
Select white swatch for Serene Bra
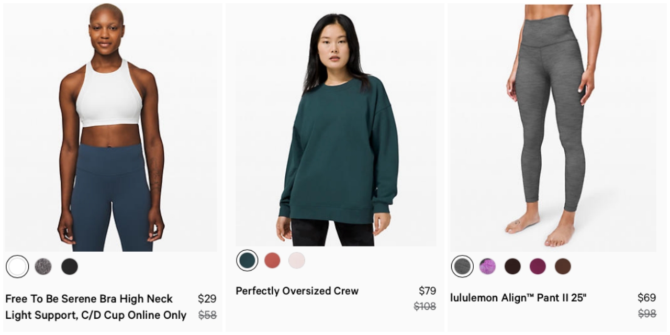17,266
